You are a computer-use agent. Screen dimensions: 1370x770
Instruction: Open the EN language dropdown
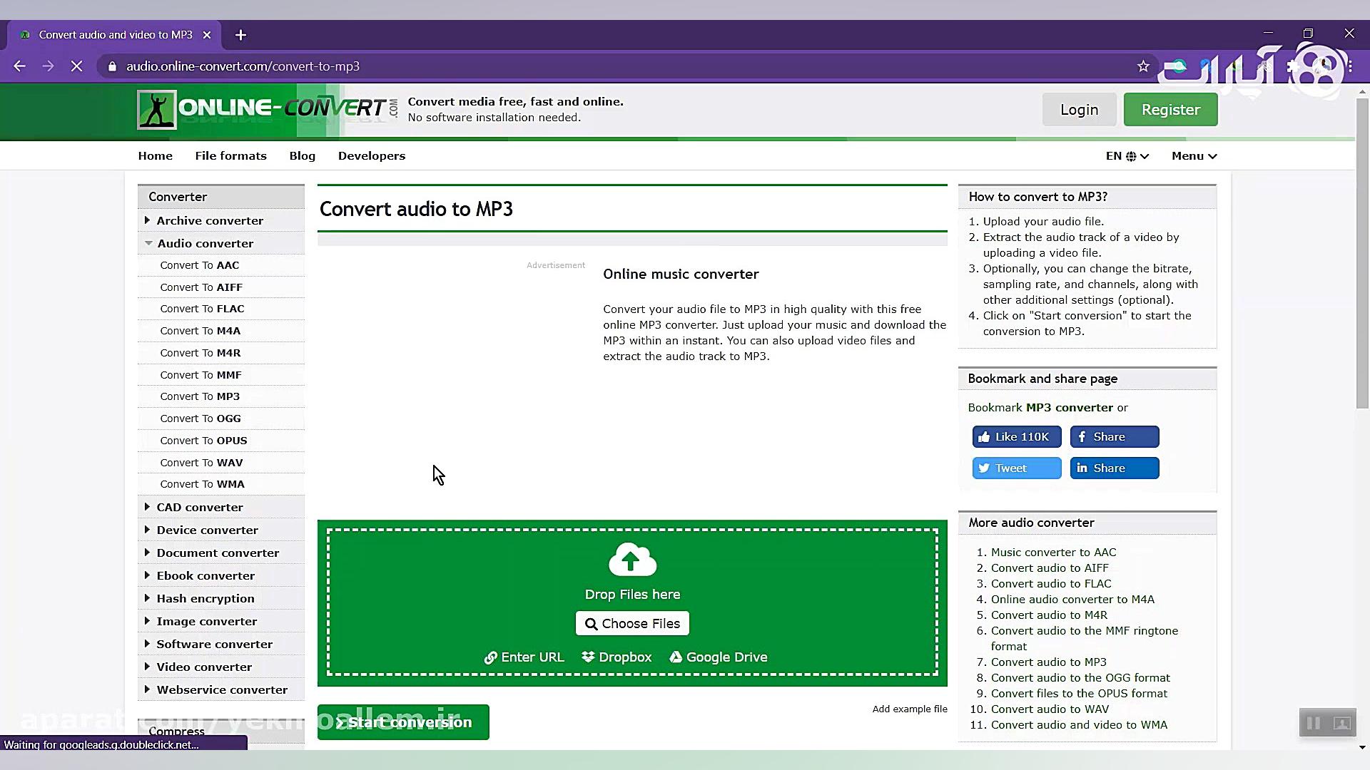[x=1127, y=156]
